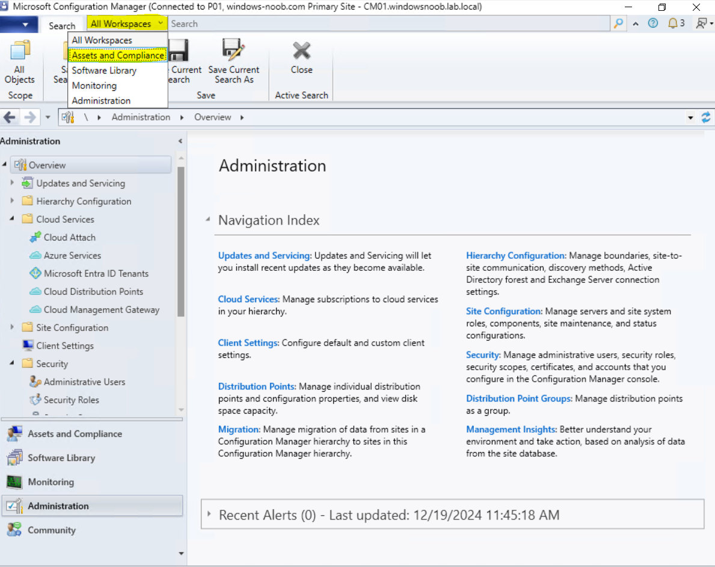Click the forward navigation arrow
715x567 pixels.
(x=29, y=117)
